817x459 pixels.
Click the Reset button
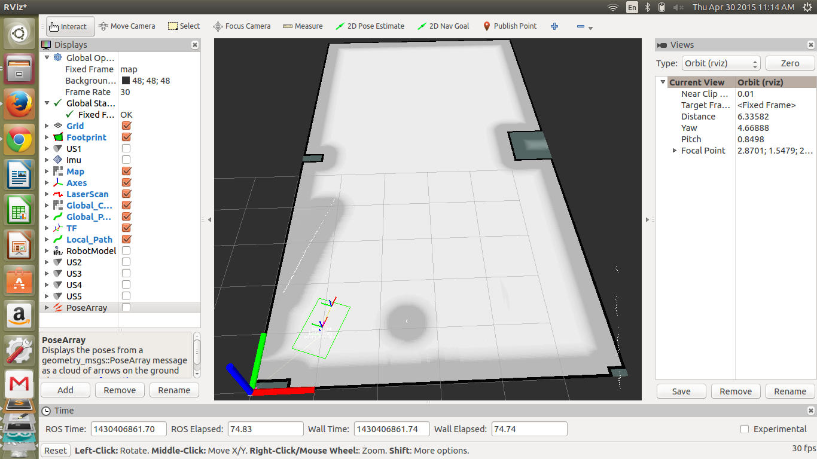coord(56,451)
